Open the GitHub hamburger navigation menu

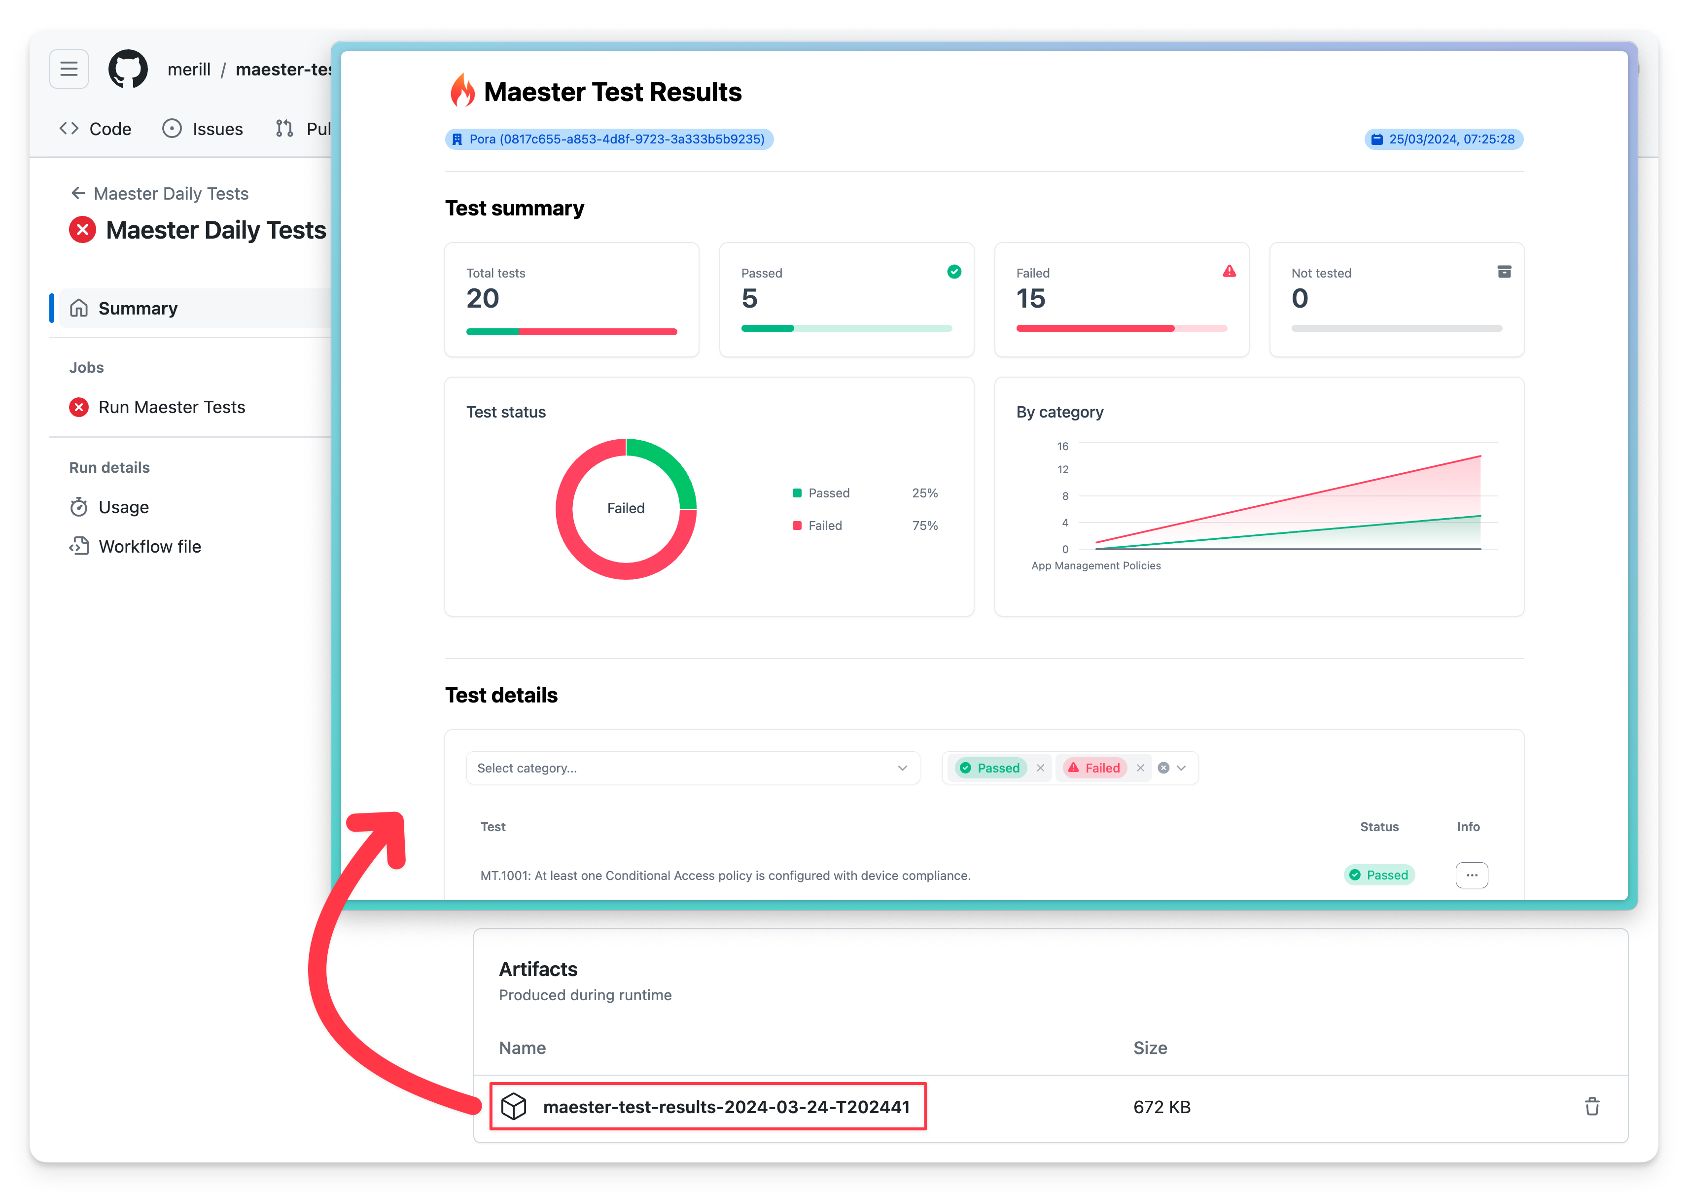point(69,69)
